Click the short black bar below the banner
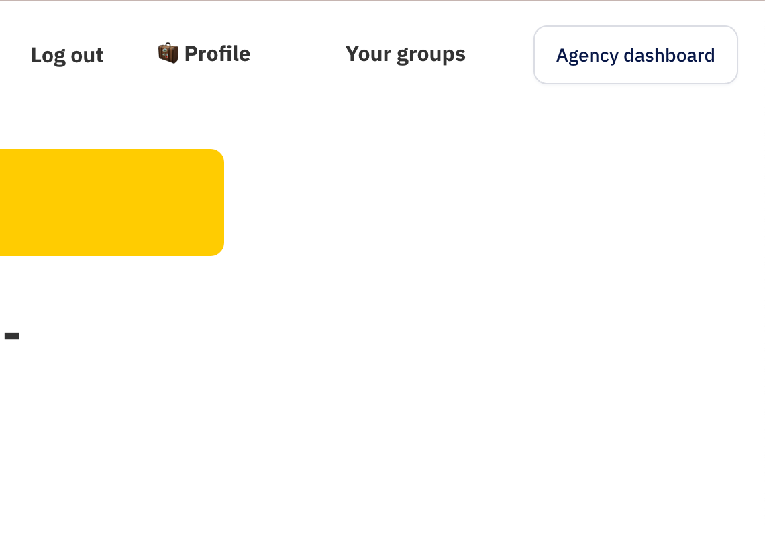This screenshot has height=535, width=765. coord(11,336)
